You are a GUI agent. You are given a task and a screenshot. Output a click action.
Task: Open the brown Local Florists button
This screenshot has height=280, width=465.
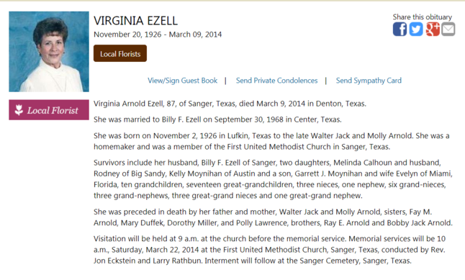[120, 53]
